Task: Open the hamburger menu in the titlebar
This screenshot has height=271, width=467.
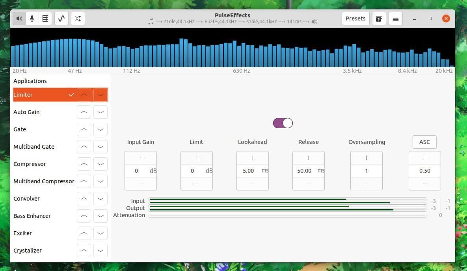Action: click(x=395, y=18)
